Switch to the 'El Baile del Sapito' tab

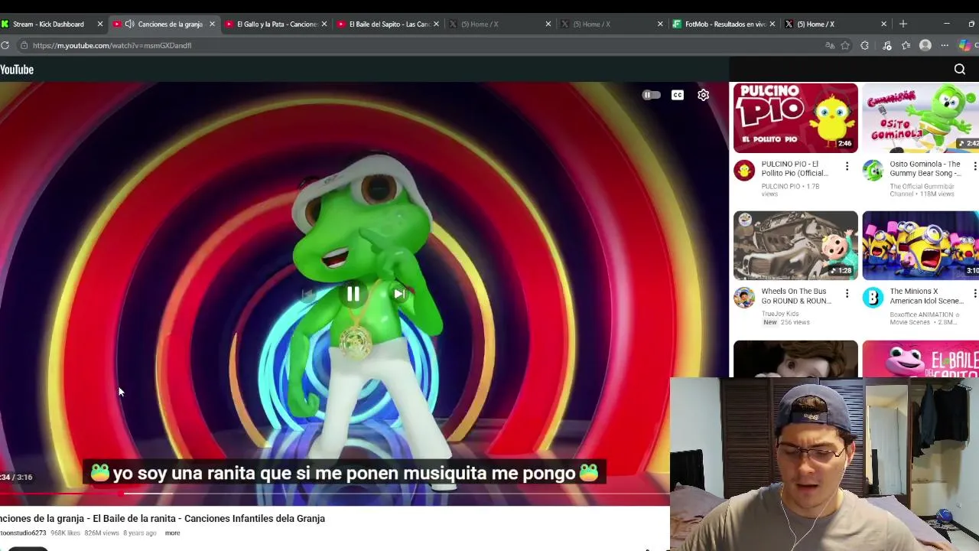pyautogui.click(x=389, y=24)
